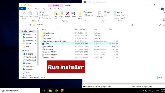The height and width of the screenshot is (93, 165).
Task: Click the Copy ribbon icon
Action: click(x=31, y=13)
